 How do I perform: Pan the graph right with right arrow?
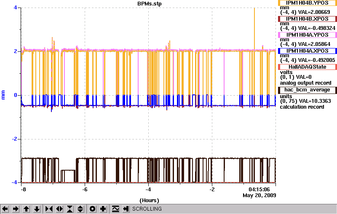(x=16, y=209)
